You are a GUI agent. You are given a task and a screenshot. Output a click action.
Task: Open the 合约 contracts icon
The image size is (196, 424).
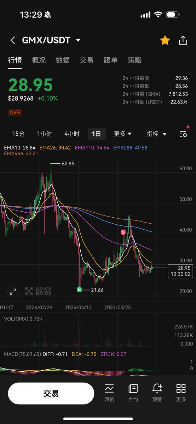point(133,393)
